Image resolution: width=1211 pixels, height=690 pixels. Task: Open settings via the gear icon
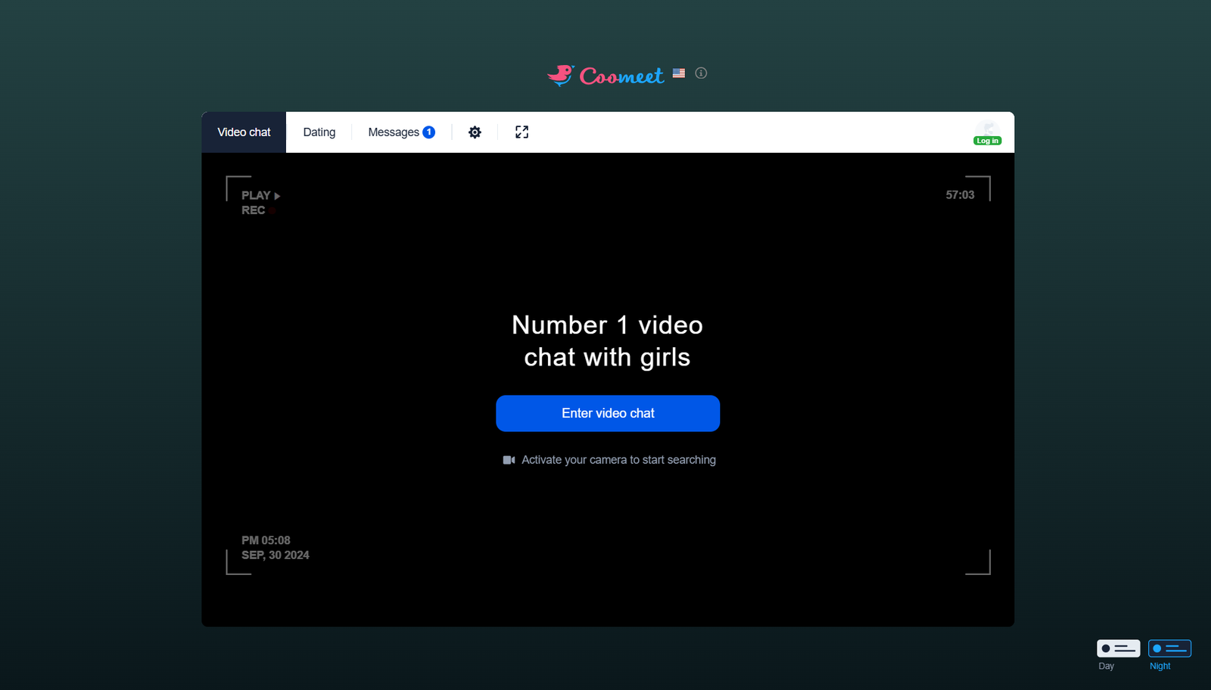[475, 132]
